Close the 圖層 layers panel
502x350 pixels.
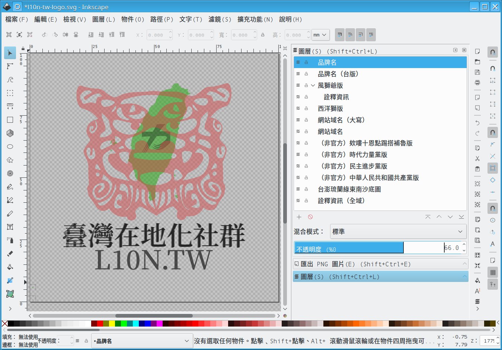[x=464, y=50]
